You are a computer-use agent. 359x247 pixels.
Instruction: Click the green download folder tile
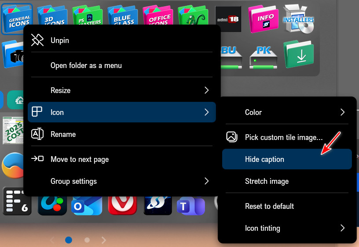[x=299, y=54]
